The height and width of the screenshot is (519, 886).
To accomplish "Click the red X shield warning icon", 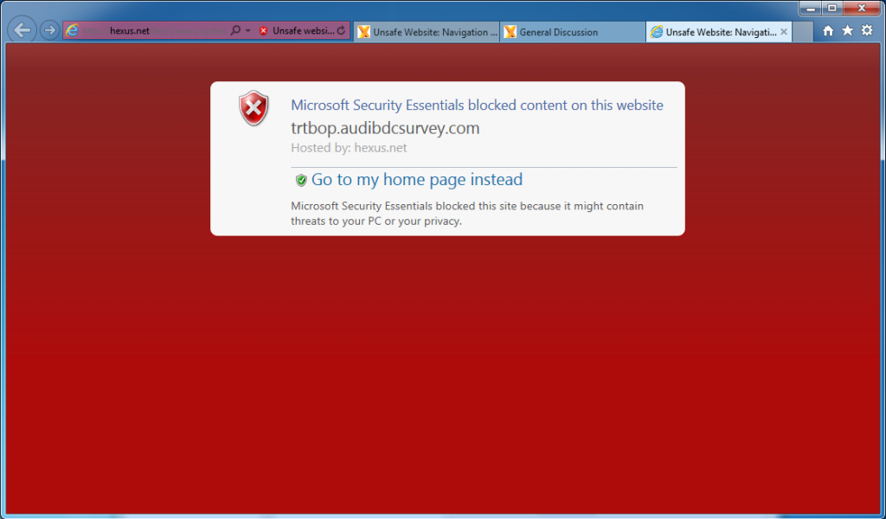I will 254,107.
